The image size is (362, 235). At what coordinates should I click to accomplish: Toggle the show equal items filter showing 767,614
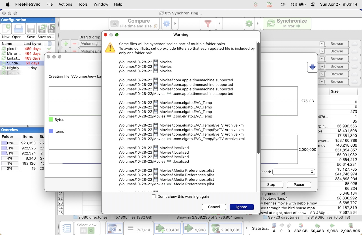click(139, 228)
